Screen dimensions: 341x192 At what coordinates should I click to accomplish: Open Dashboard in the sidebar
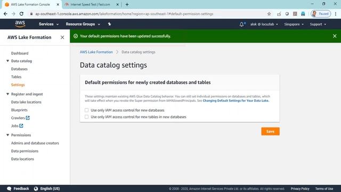pos(20,53)
